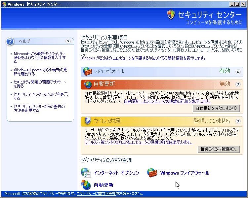The height and width of the screenshot is (198, 248).
Task: Open 自動更新 text link at bottom
Action: click(x=103, y=185)
